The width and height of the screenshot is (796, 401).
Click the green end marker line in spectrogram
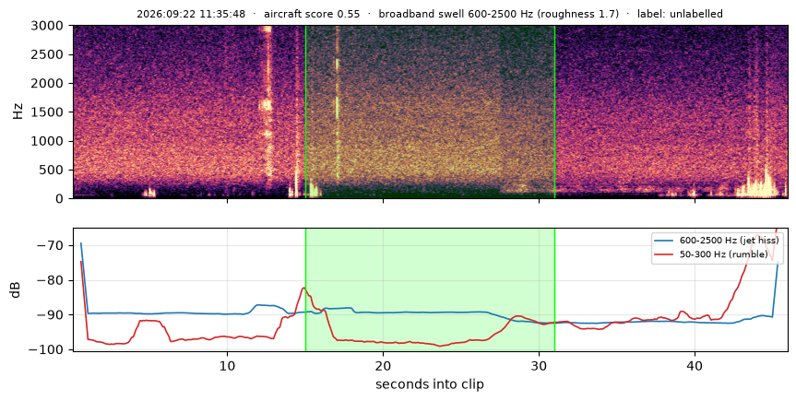click(x=554, y=112)
